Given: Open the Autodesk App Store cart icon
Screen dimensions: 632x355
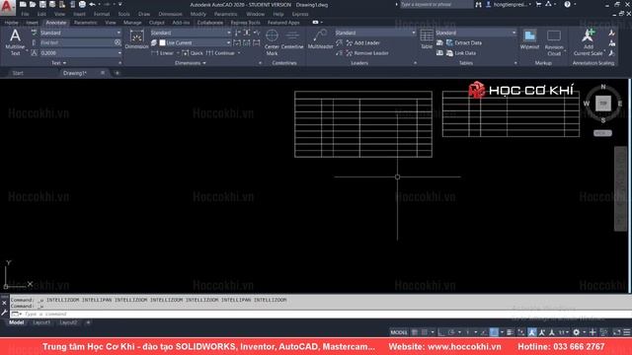Looking at the screenshot, I should [x=538, y=4].
